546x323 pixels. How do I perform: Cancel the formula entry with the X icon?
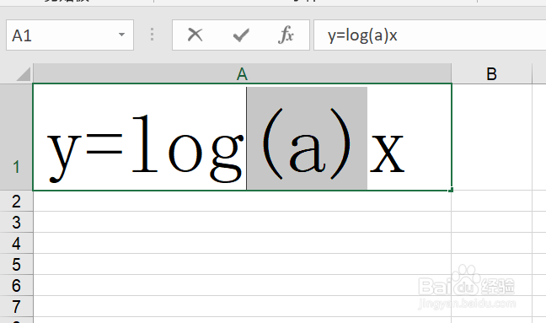coord(195,35)
